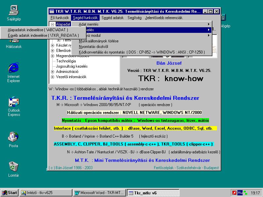Image resolution: width=263 pixels, height=197 pixels.
Task: Select the Lomtár recycle bin icon
Action: (x=13, y=169)
